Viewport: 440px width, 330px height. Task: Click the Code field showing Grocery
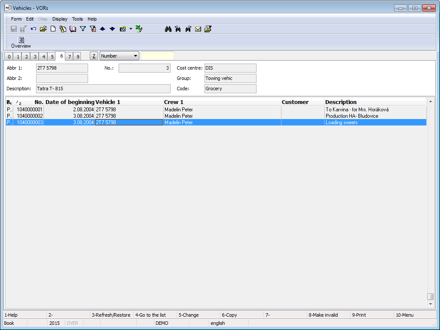(x=230, y=89)
